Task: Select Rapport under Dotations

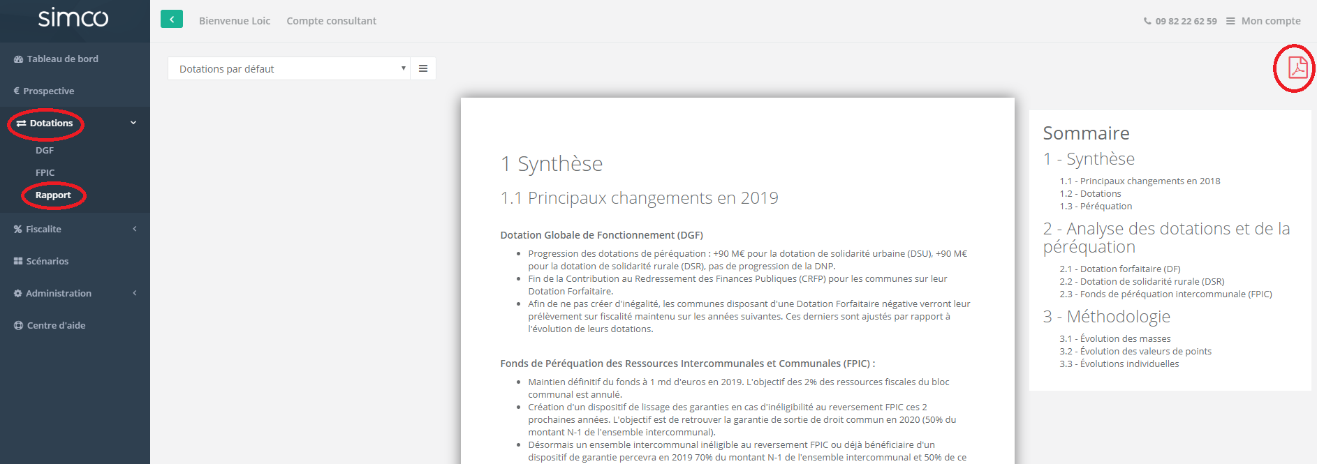Action: (x=53, y=195)
